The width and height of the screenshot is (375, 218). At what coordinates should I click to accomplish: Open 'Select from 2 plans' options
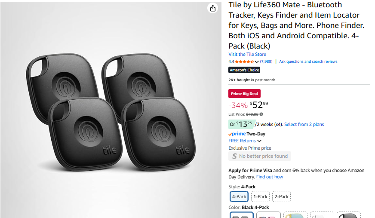(304, 124)
